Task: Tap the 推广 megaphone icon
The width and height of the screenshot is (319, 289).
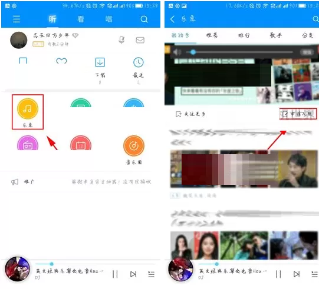Action: (x=15, y=182)
